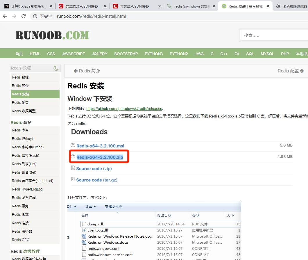Toggle night mode moon icon in sidebar
Image resolution: width=308 pixels, height=260 pixels.
[x=56, y=68]
